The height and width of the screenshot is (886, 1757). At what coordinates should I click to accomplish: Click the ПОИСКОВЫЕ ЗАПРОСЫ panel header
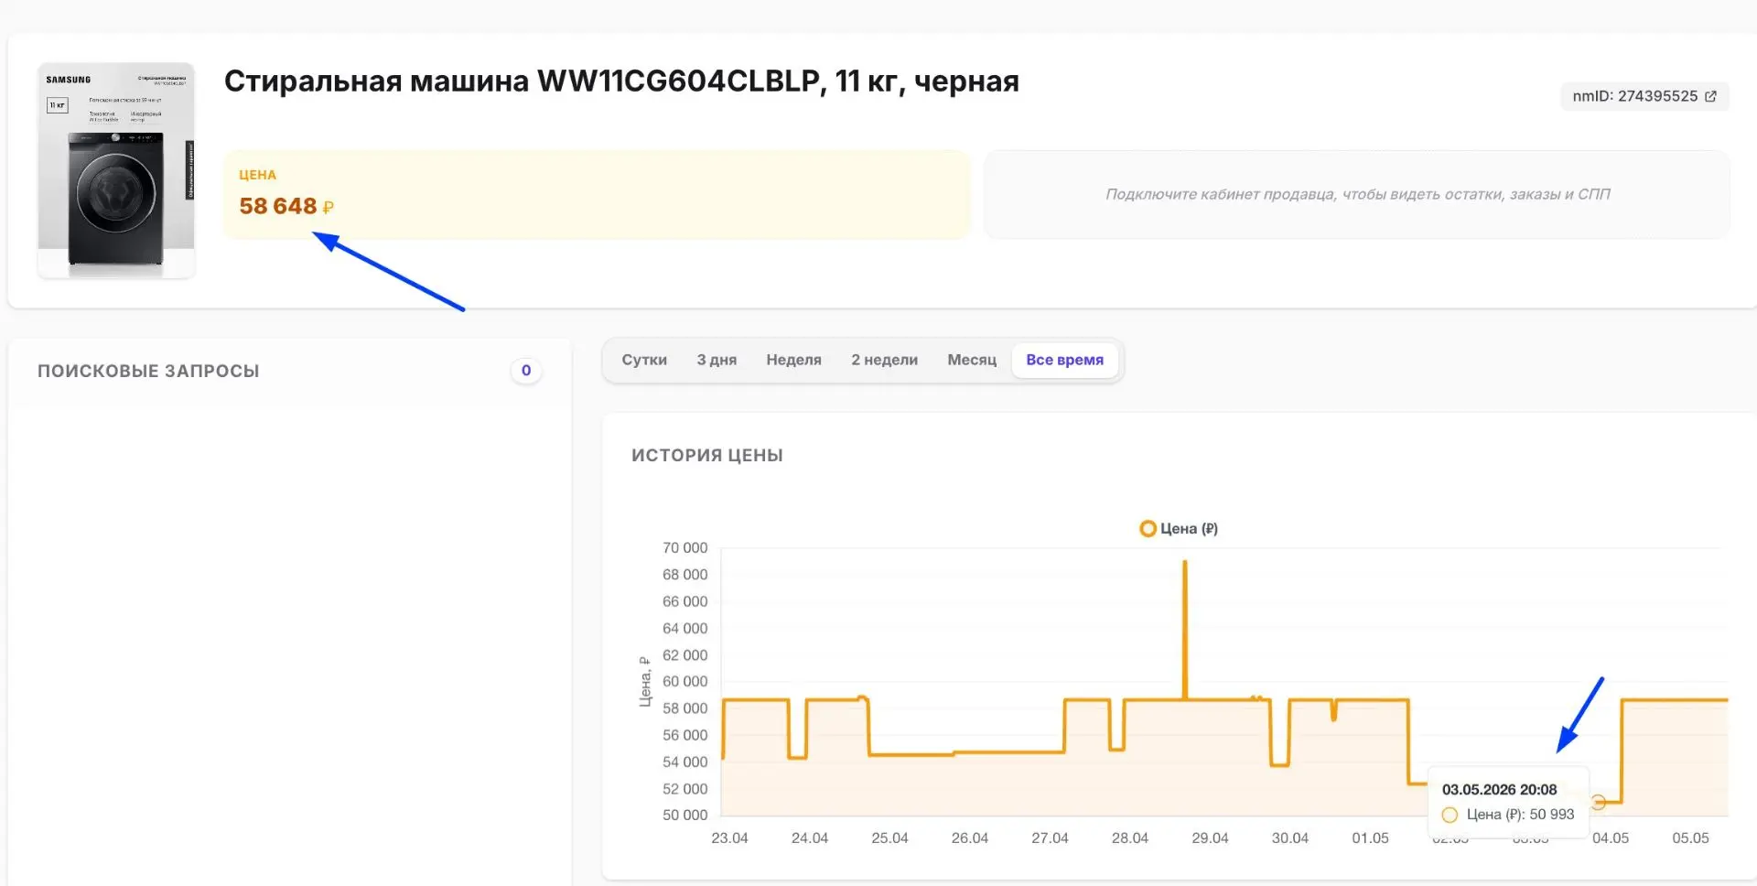pos(148,371)
